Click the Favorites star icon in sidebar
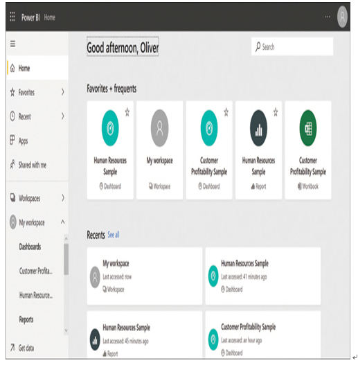This screenshot has width=358, height=365. [x=12, y=92]
